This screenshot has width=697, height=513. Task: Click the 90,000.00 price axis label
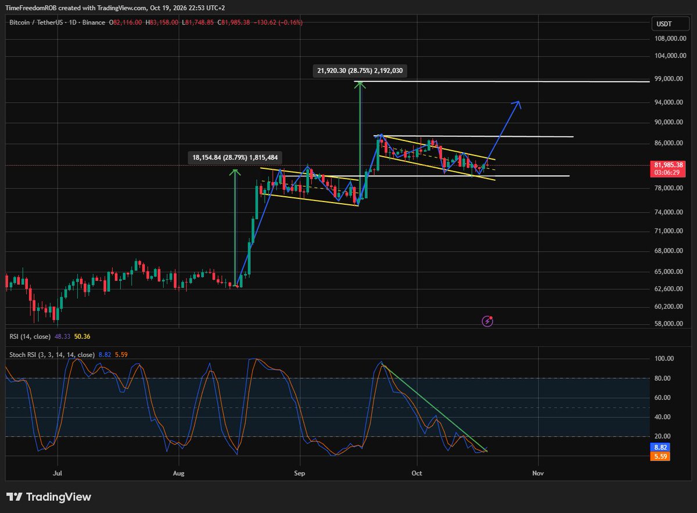(x=670, y=122)
